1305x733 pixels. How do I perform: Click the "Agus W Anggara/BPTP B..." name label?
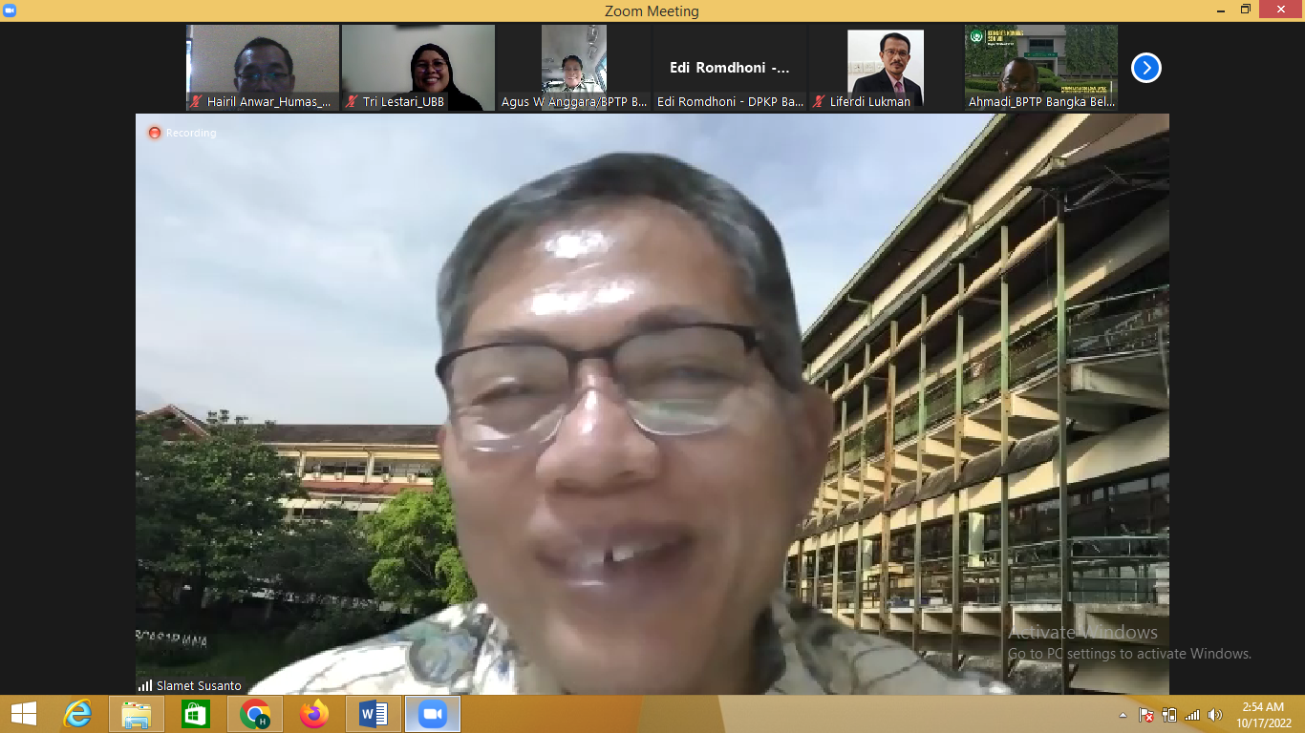point(574,101)
